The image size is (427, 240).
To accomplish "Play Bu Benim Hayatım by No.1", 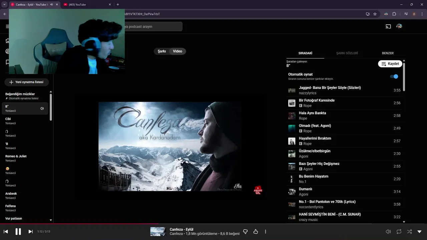I will coord(345,179).
